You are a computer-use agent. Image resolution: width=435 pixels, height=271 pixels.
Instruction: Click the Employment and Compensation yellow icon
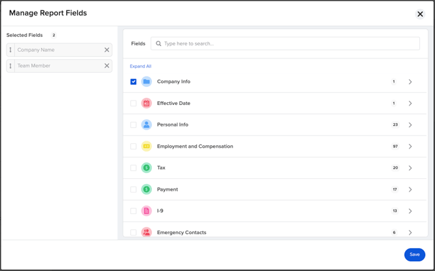(147, 147)
